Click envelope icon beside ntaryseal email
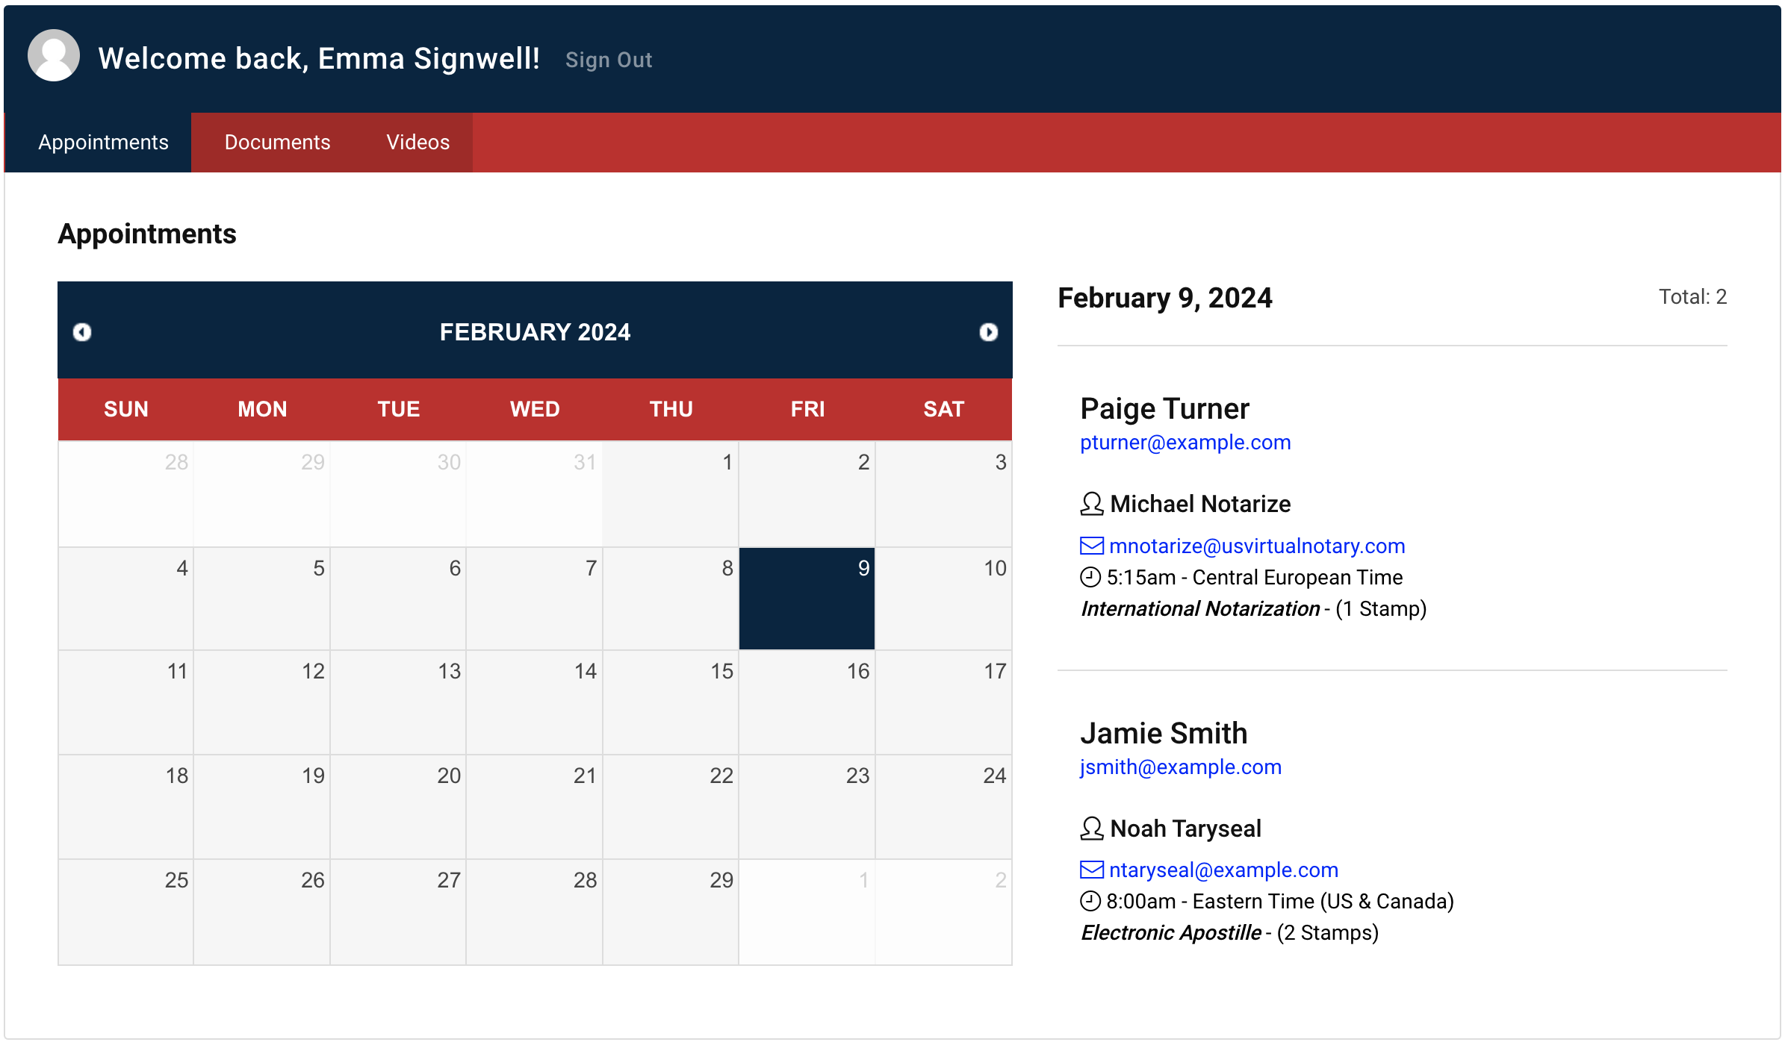This screenshot has width=1785, height=1045. [1092, 870]
